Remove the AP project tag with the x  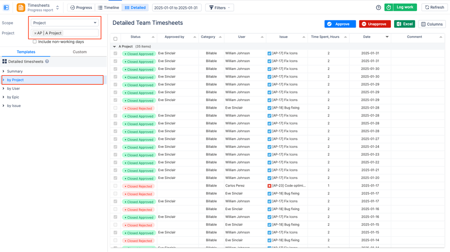pos(35,33)
